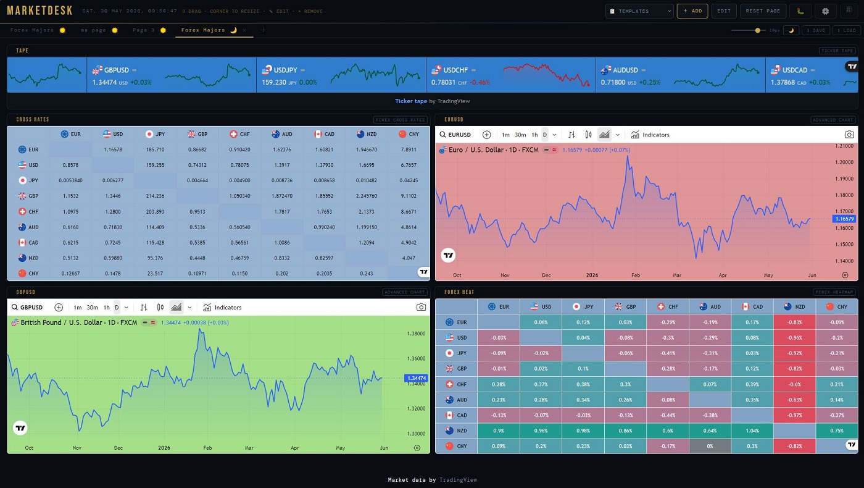Click the bug icon in top bar

tap(800, 11)
